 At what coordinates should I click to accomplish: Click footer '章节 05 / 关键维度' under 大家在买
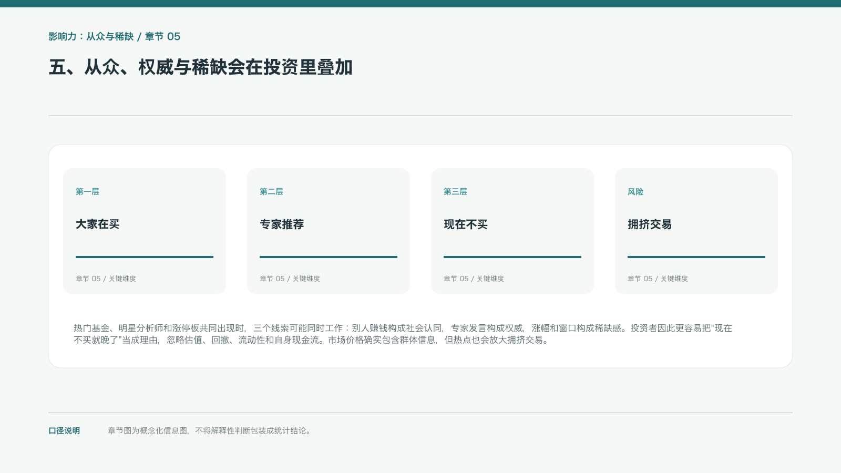point(106,279)
